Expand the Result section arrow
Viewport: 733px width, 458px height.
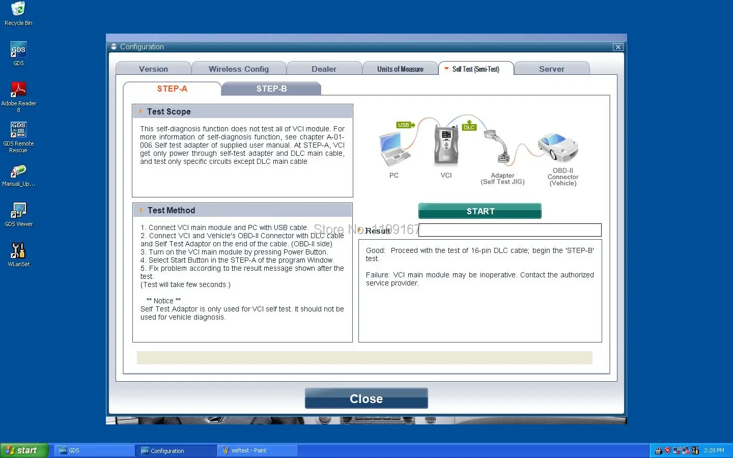click(x=360, y=230)
